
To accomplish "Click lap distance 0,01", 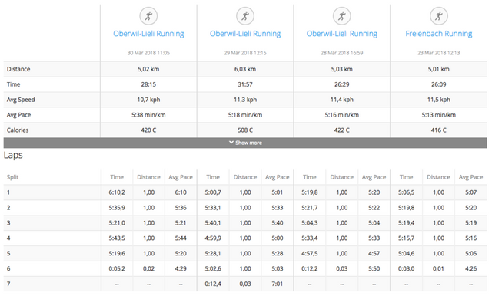I will click(439, 269).
